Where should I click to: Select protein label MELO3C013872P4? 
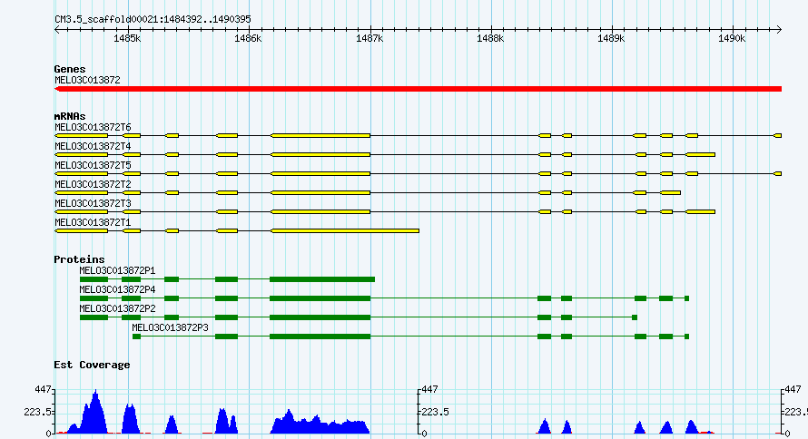pyautogui.click(x=117, y=289)
